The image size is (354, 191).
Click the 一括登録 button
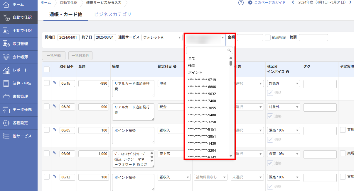(x=54, y=55)
